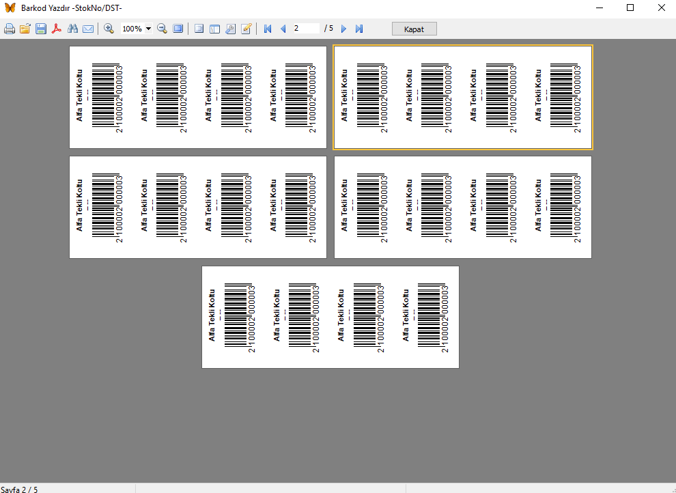The width and height of the screenshot is (676, 493).
Task: Open page settings wrench icon
Action: point(230,29)
